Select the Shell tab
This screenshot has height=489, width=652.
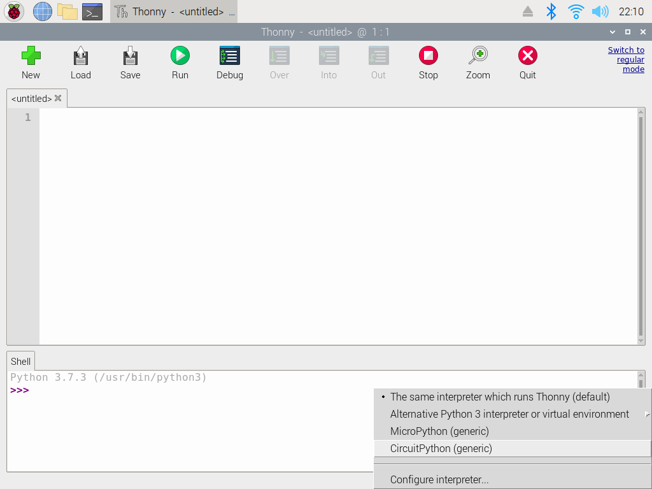click(x=21, y=362)
